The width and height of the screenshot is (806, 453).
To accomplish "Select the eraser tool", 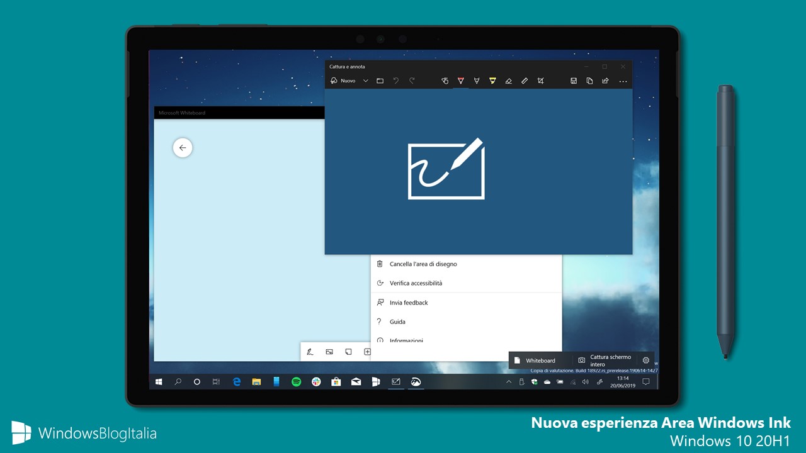I will tap(509, 81).
